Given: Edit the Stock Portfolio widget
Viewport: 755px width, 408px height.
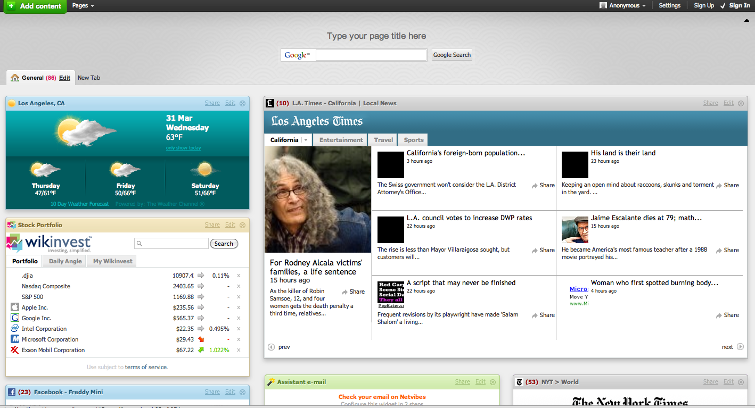Looking at the screenshot, I should (x=230, y=225).
